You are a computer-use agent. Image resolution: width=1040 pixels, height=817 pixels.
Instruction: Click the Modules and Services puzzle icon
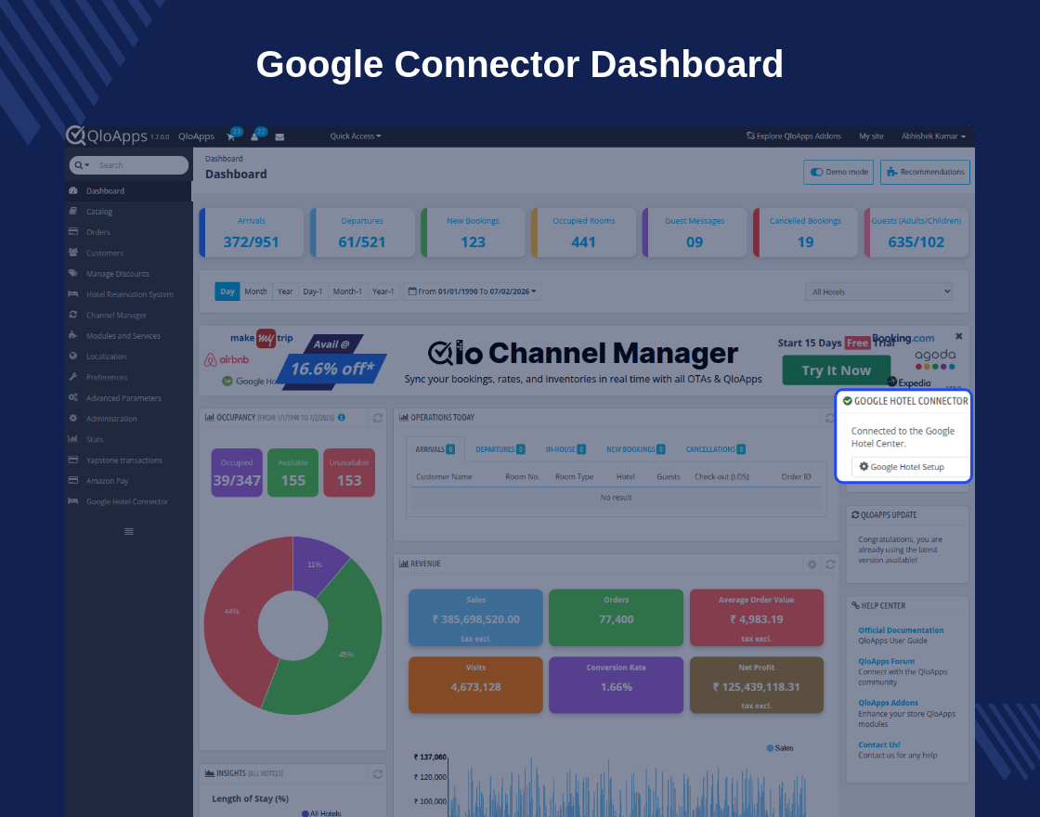(x=73, y=335)
